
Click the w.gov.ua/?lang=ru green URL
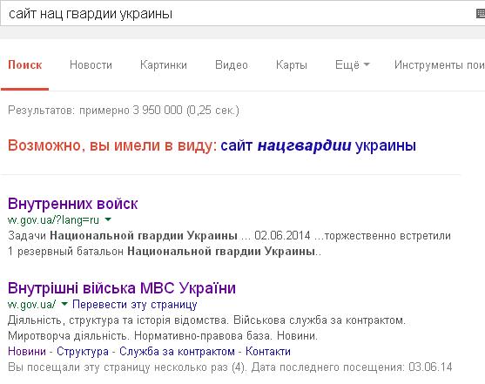[53, 220]
